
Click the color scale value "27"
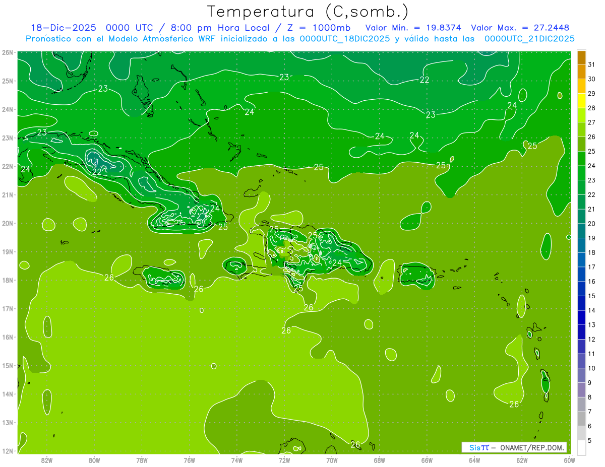pos(591,122)
